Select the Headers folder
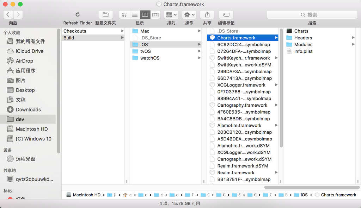Viewport: 361px width, 208px height. (x=320, y=38)
